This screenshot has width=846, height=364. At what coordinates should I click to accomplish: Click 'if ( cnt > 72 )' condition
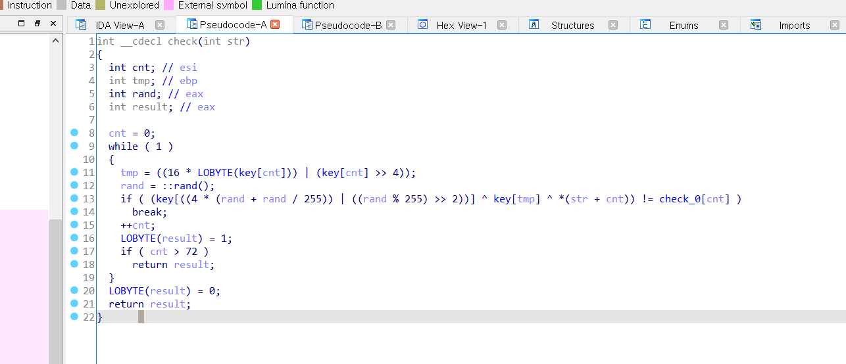pos(164,252)
